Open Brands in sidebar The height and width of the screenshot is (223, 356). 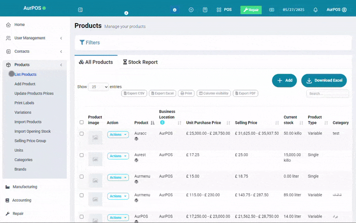[20, 169]
